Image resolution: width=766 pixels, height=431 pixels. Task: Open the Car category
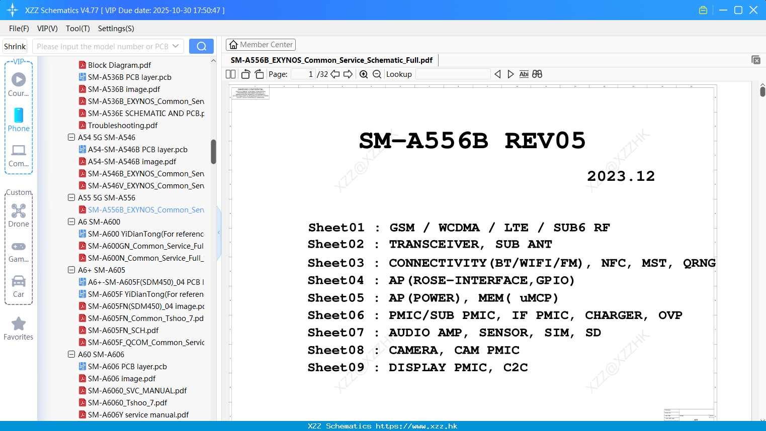pyautogui.click(x=19, y=281)
